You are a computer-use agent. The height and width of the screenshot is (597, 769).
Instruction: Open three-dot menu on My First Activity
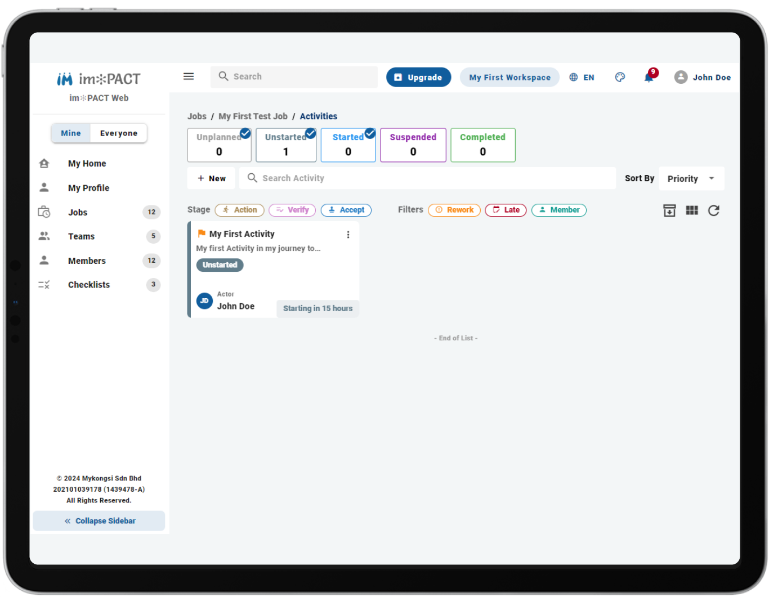tap(348, 235)
